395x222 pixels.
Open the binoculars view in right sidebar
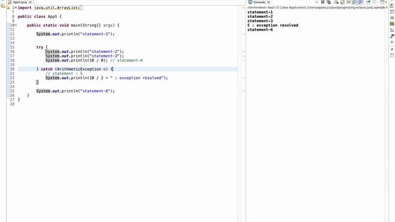click(392, 18)
